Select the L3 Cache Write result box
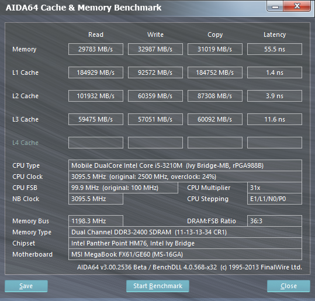The image size is (315, 301). click(155, 119)
